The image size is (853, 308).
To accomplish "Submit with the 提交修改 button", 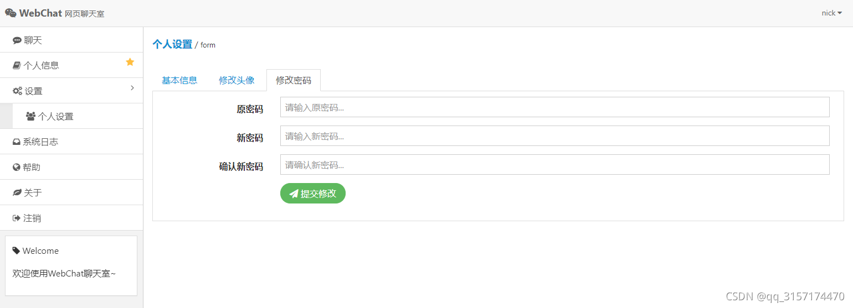I will 313,194.
